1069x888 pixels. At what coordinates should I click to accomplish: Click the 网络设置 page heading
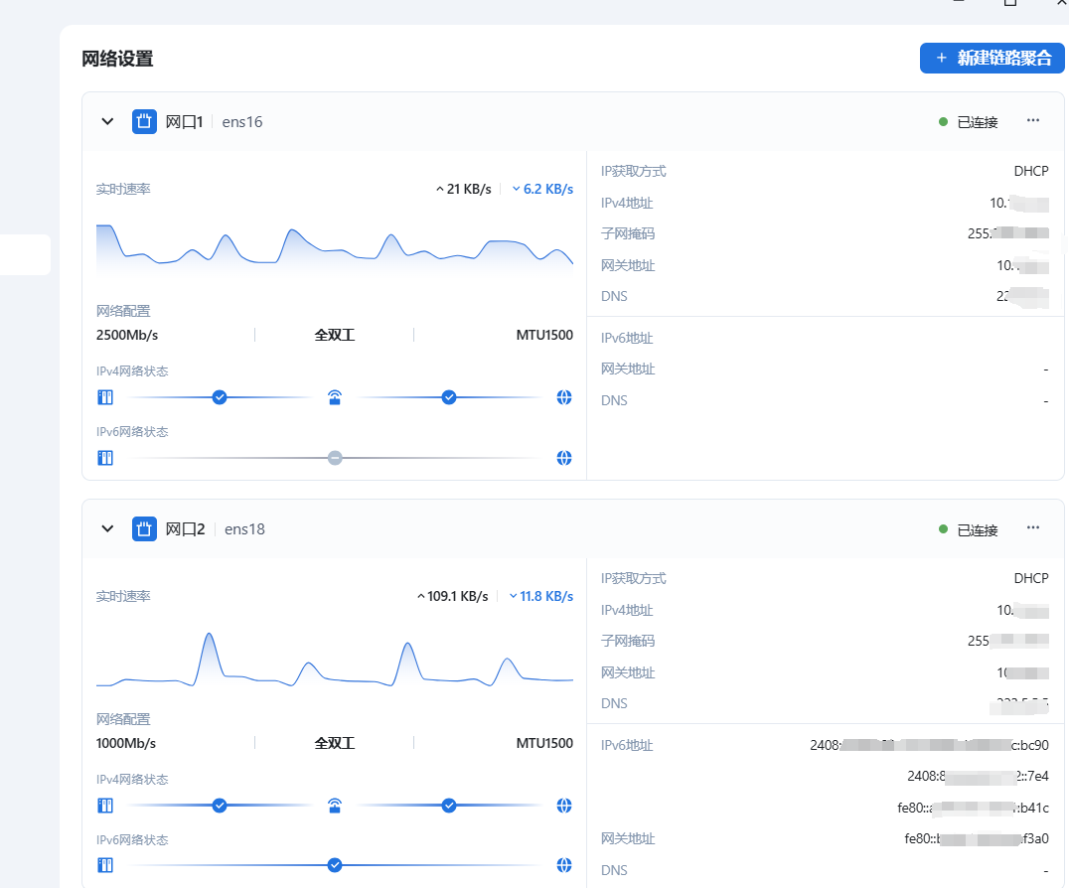117,59
